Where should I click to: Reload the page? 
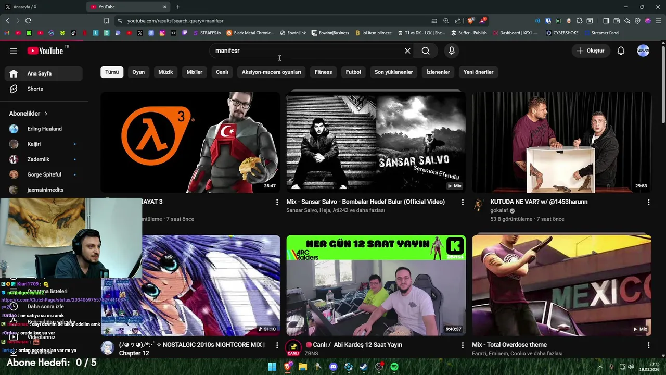(28, 21)
